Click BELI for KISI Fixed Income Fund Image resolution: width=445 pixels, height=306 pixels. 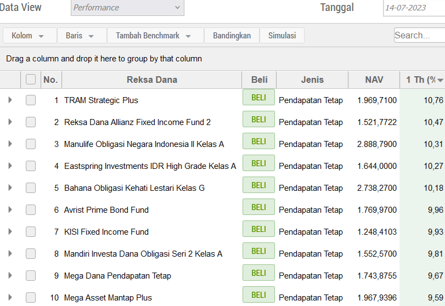[258, 229]
